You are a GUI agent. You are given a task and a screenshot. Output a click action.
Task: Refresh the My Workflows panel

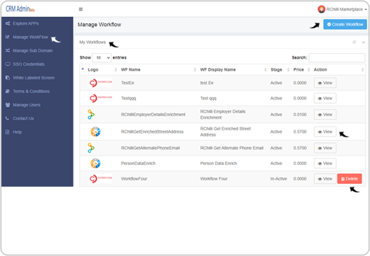(x=354, y=42)
